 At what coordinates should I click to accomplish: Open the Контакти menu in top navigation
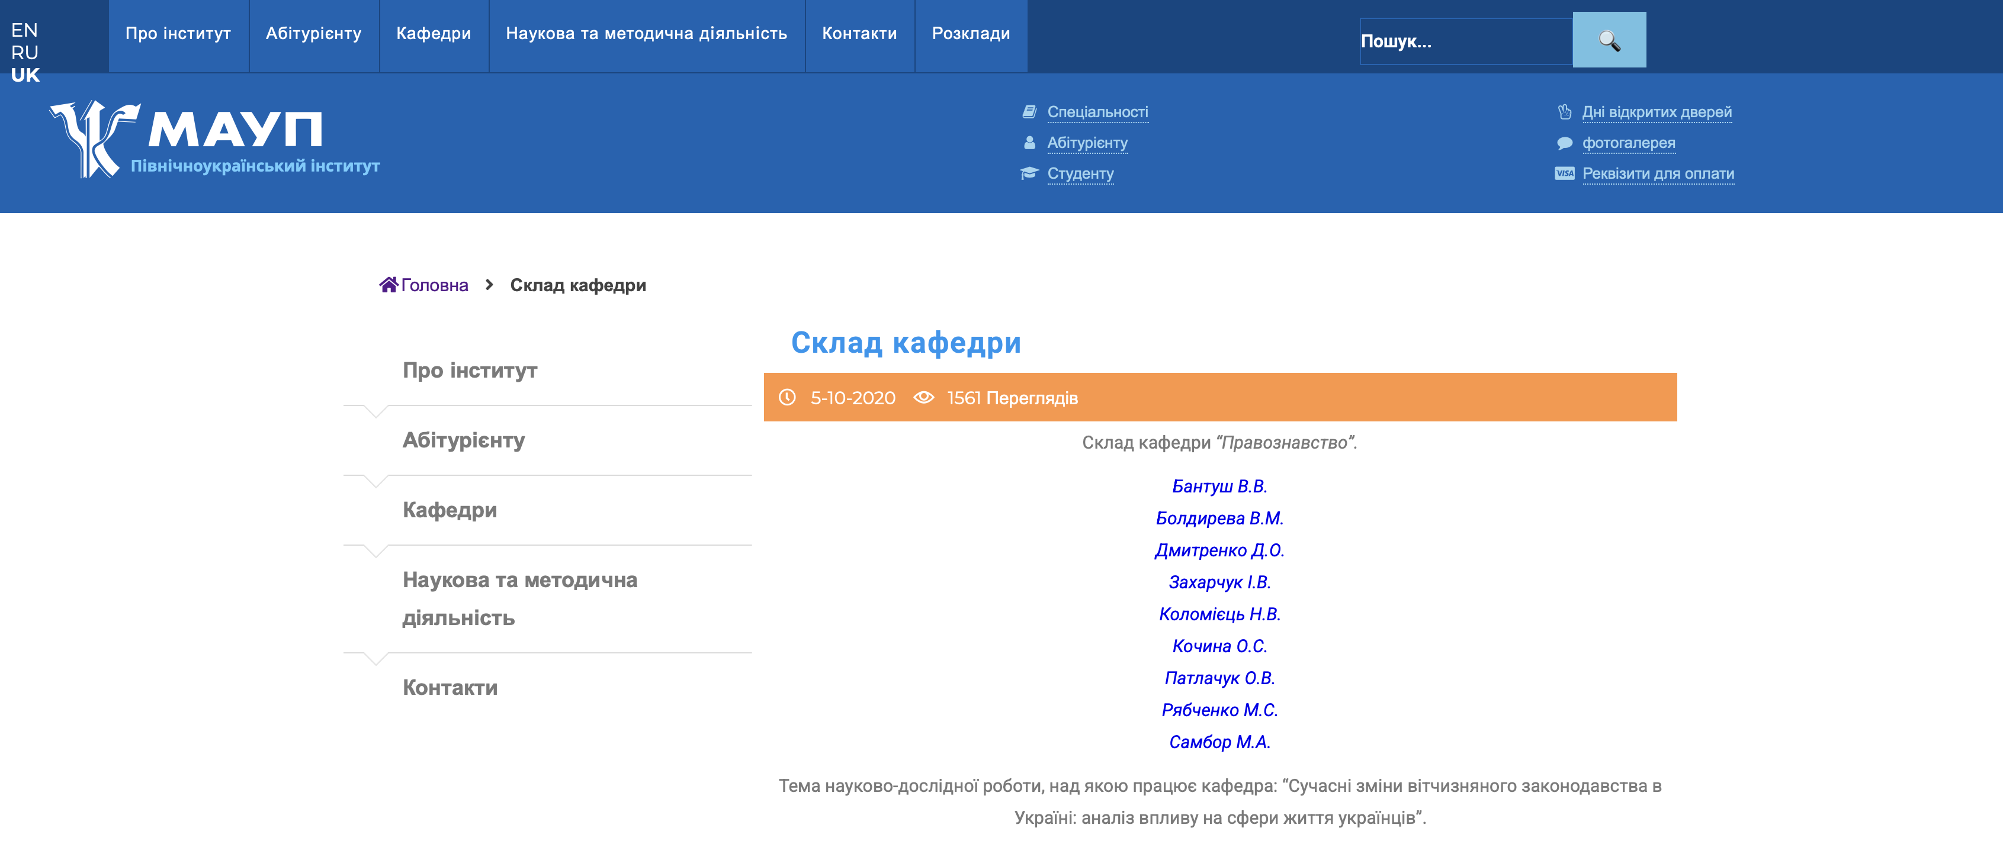(859, 34)
